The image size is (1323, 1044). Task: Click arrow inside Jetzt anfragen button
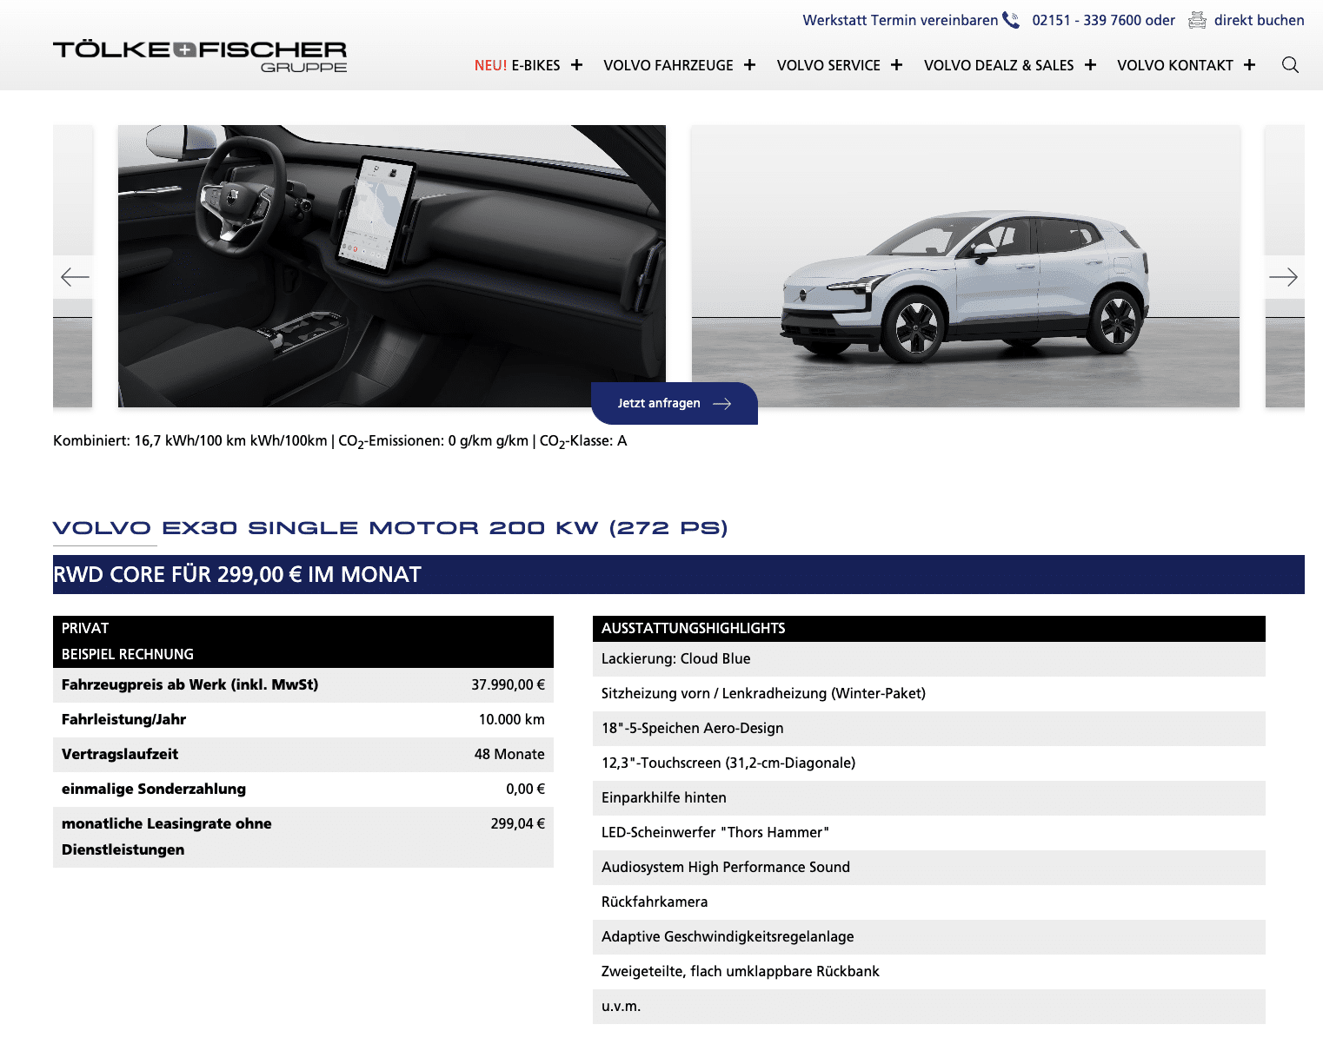click(x=721, y=404)
